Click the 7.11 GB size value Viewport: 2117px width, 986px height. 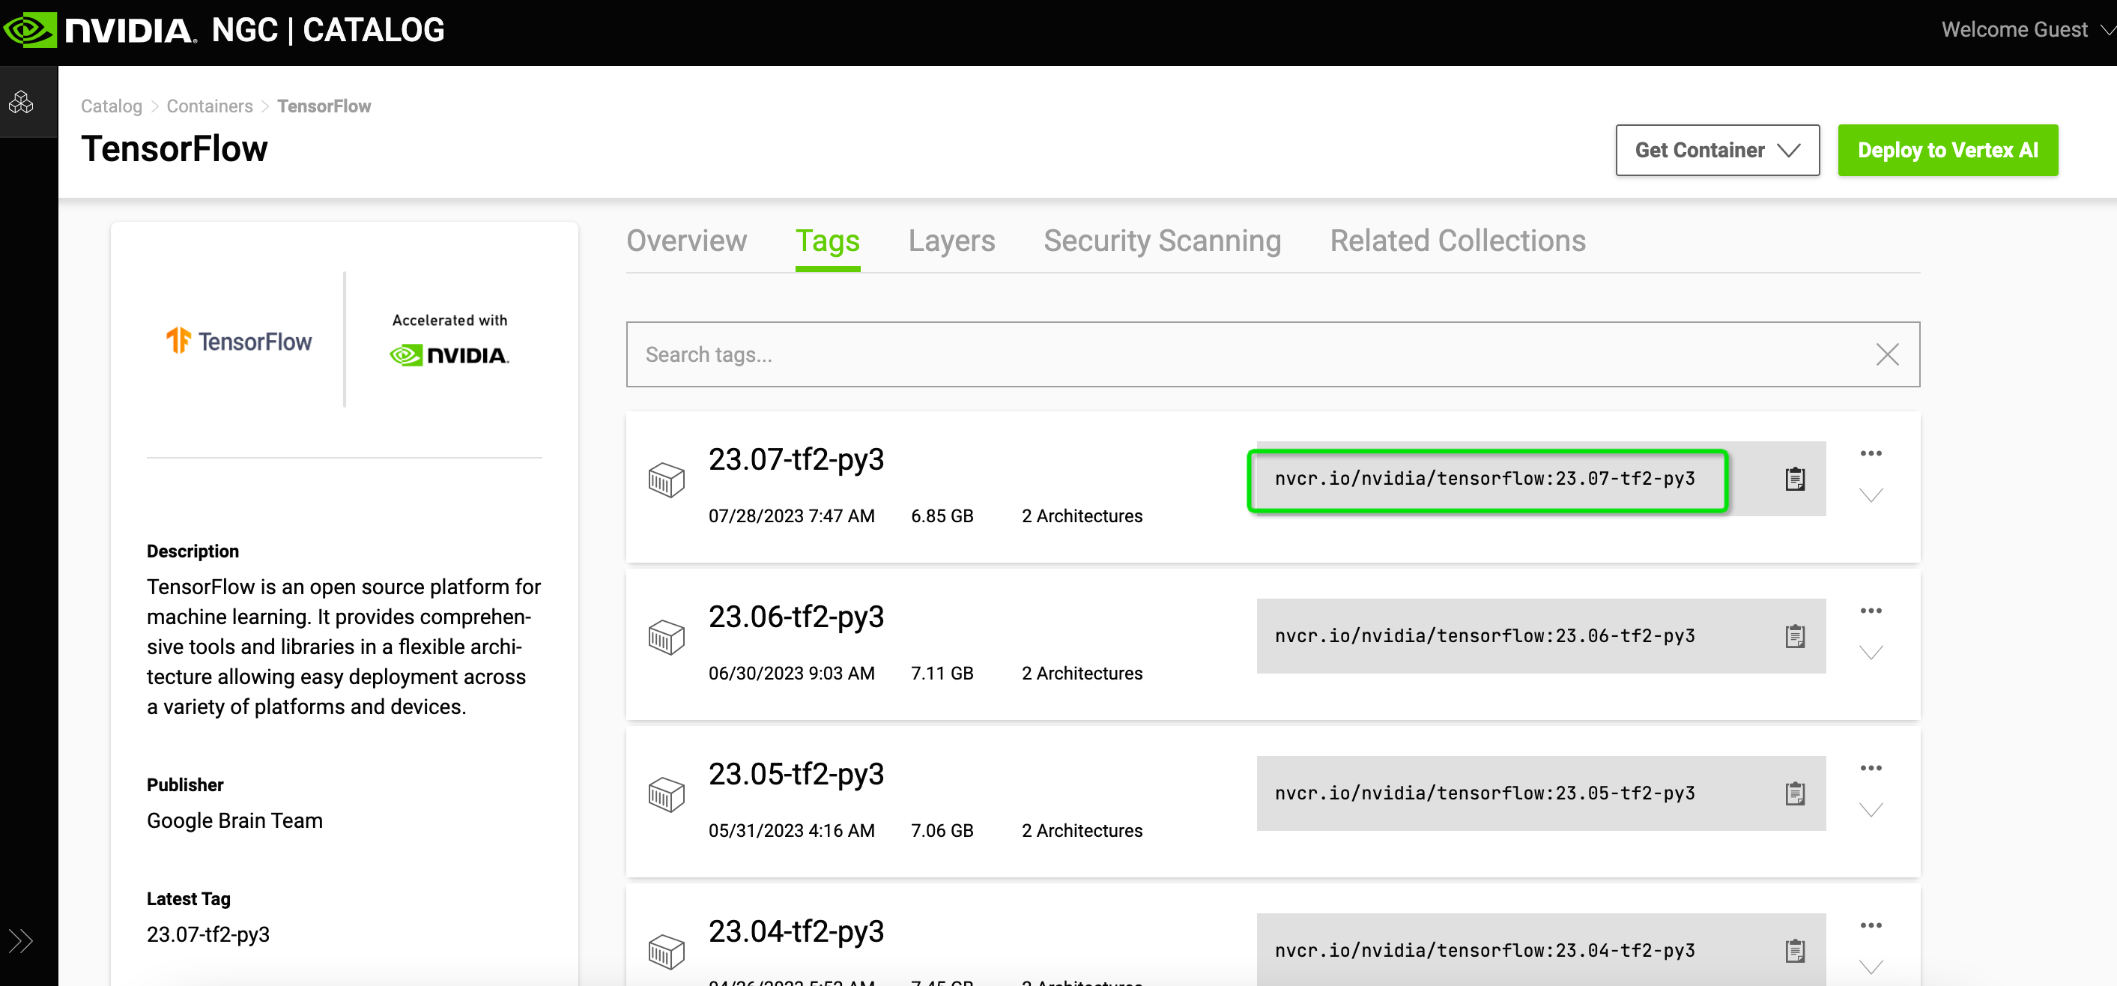(x=942, y=674)
